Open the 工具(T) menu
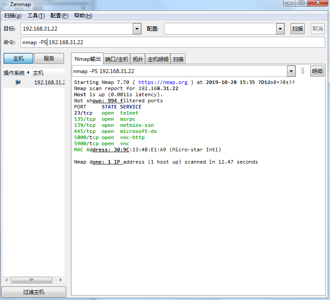330x300 pixels. pyautogui.click(x=36, y=16)
